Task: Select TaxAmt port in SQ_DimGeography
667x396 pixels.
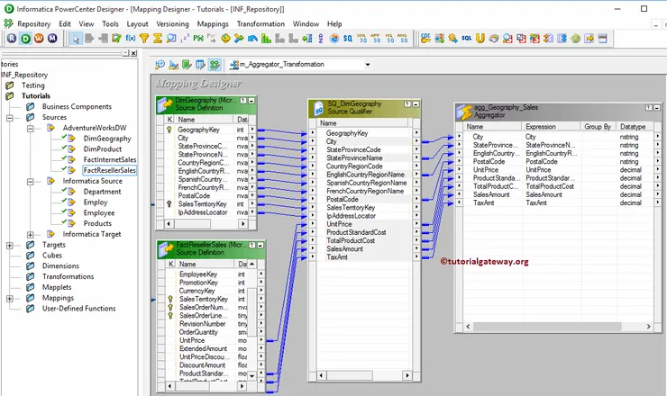Action: click(x=337, y=257)
